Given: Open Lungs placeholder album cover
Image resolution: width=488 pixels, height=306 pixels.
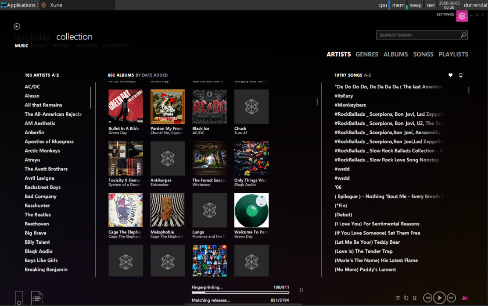Looking at the screenshot, I should [209, 210].
